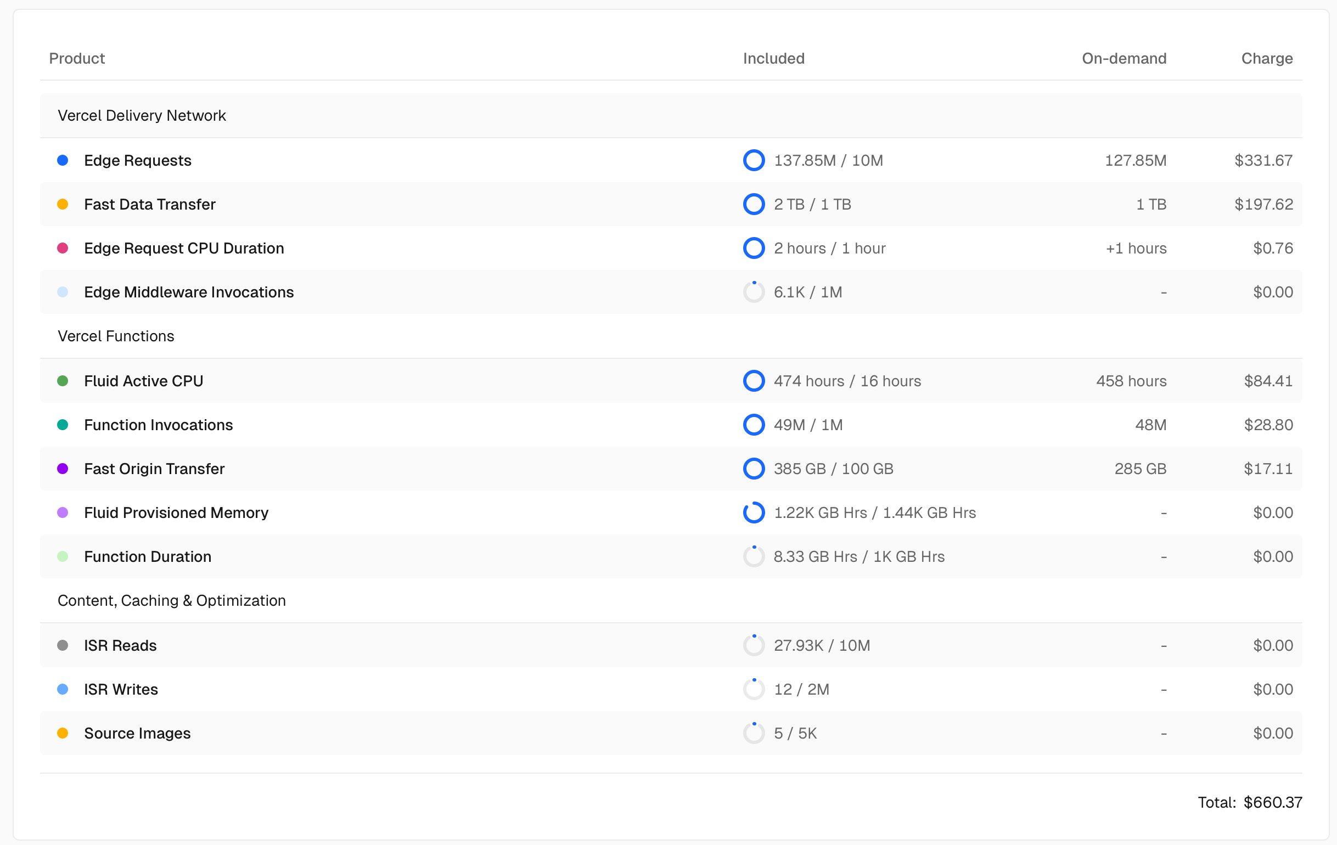Click the Edge Requests usage ring icon
1337x845 pixels.
click(754, 160)
